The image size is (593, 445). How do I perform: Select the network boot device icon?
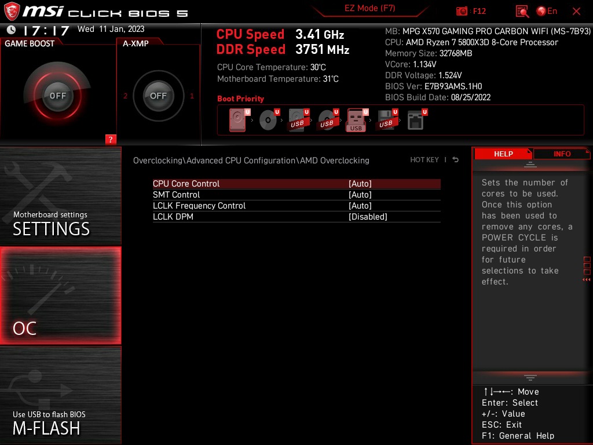417,120
